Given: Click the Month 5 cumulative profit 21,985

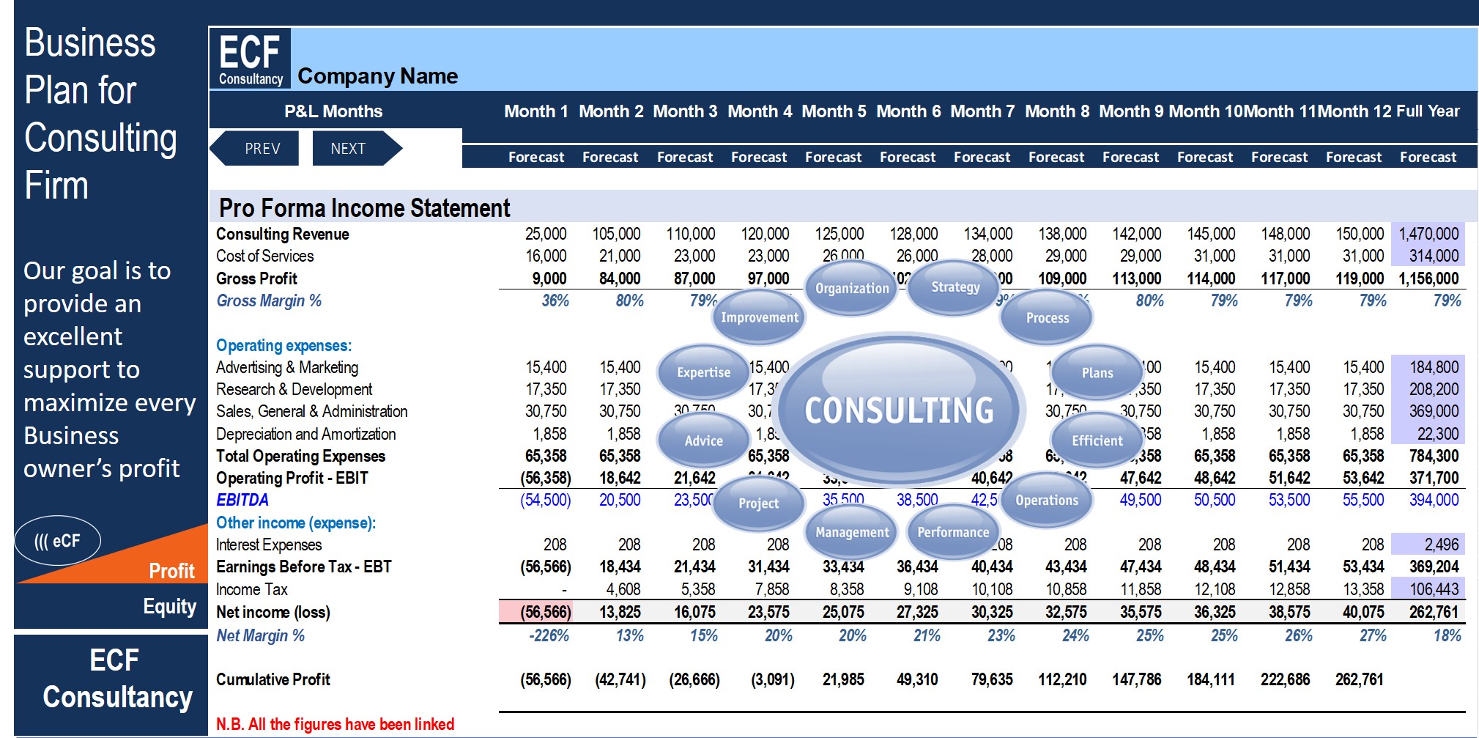Looking at the screenshot, I should click(x=843, y=679).
